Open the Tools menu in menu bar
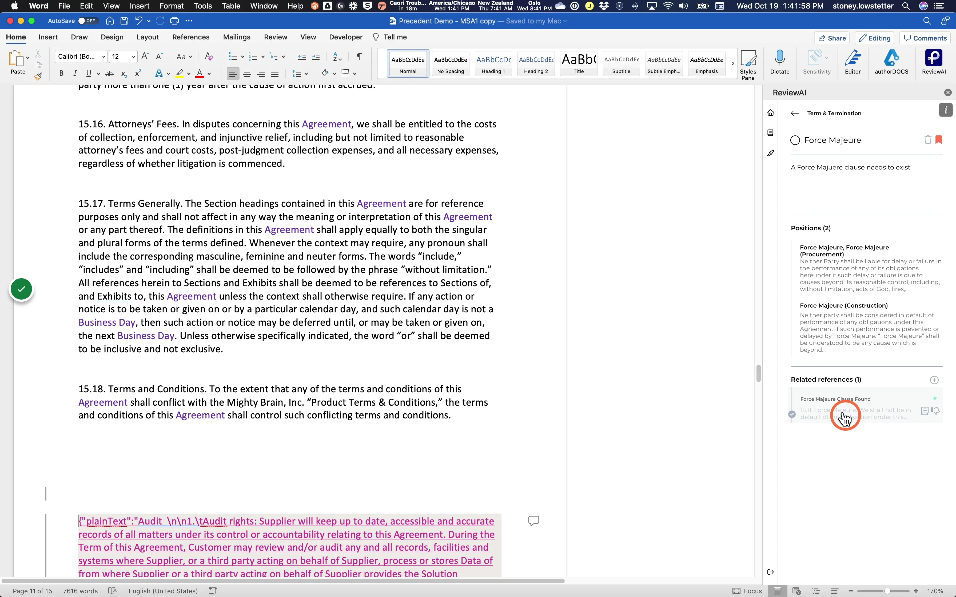 (x=203, y=6)
